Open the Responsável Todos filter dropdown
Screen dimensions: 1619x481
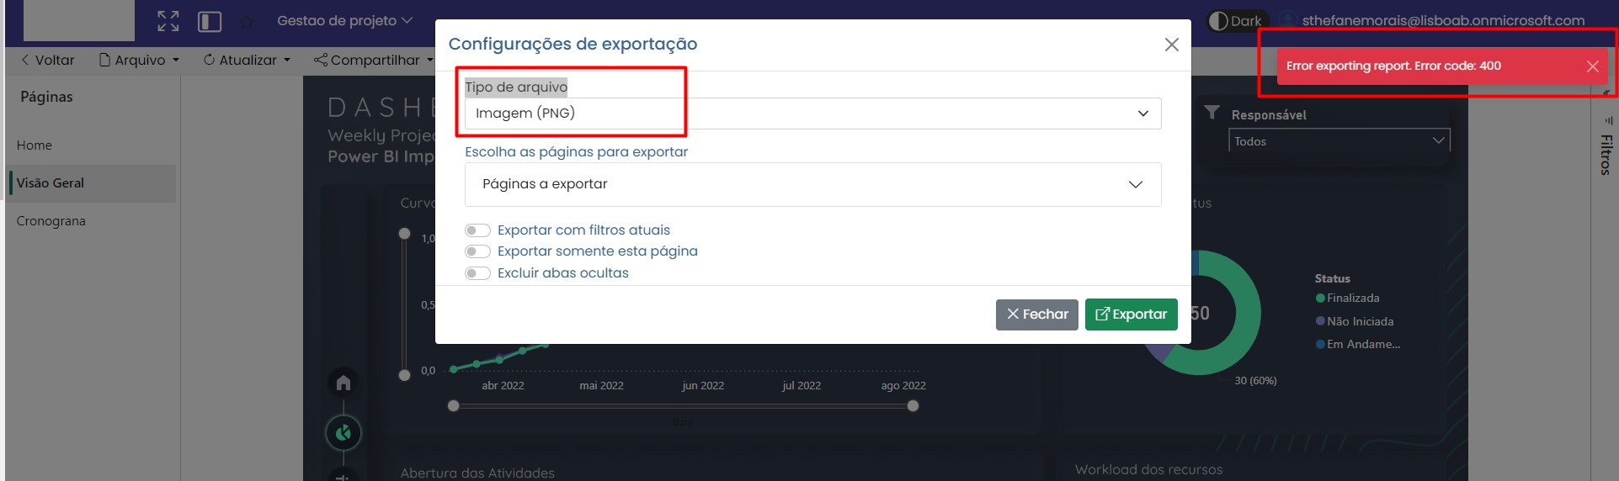[1339, 141]
